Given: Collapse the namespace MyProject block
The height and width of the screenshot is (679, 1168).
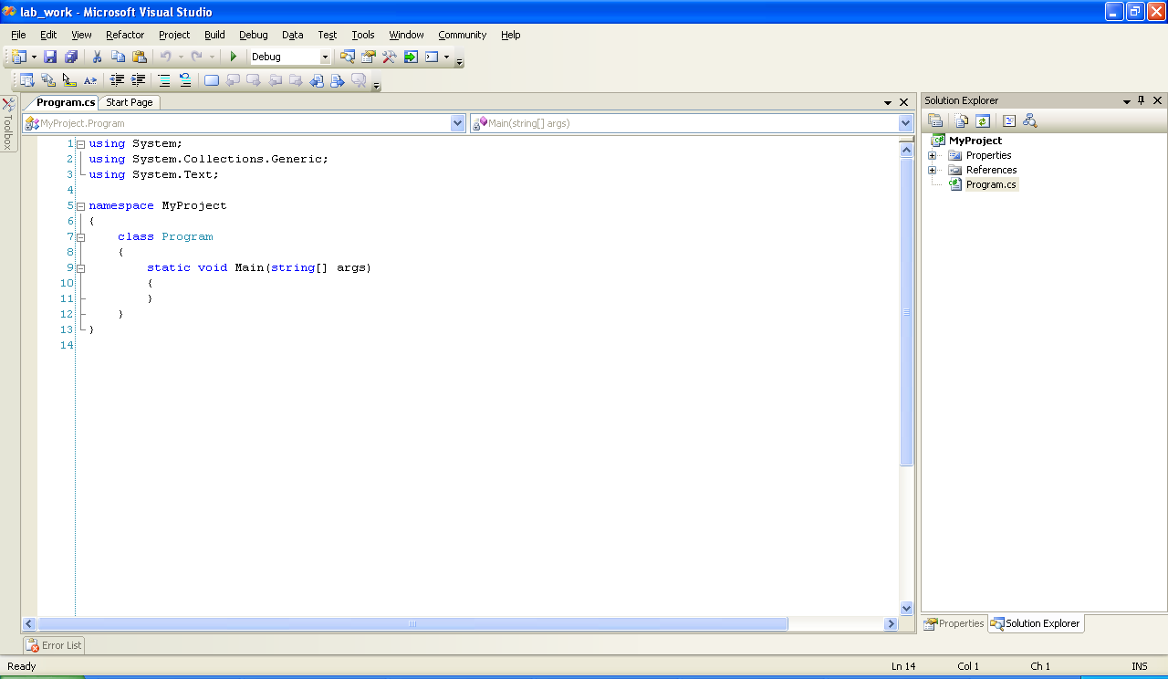Looking at the screenshot, I should coord(81,206).
